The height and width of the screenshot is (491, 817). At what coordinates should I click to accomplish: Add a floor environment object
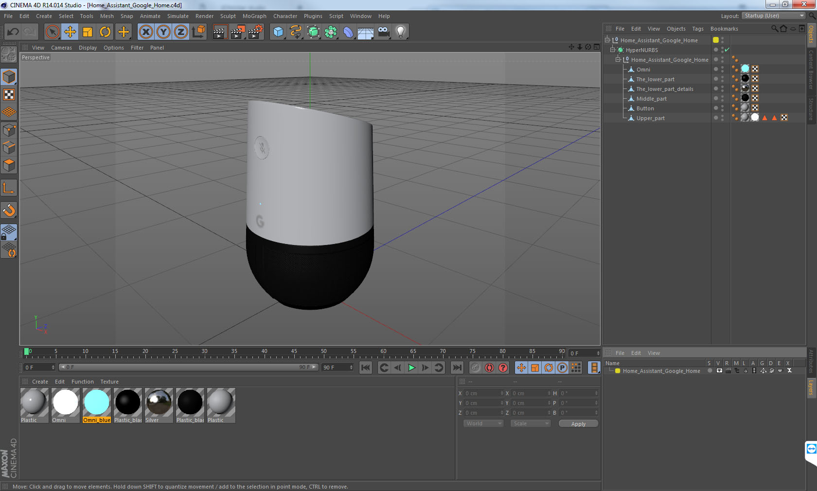click(366, 32)
